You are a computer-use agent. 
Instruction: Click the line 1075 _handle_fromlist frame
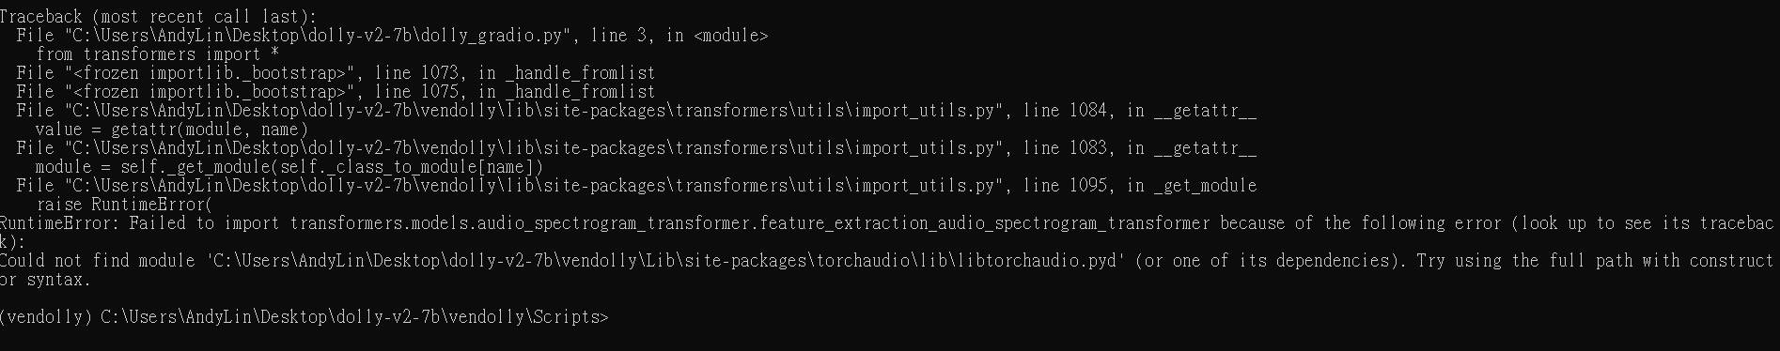(336, 92)
